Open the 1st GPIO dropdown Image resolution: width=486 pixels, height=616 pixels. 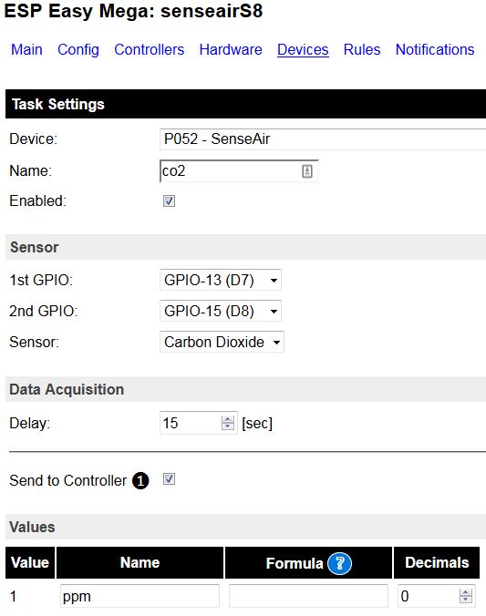tap(220, 280)
